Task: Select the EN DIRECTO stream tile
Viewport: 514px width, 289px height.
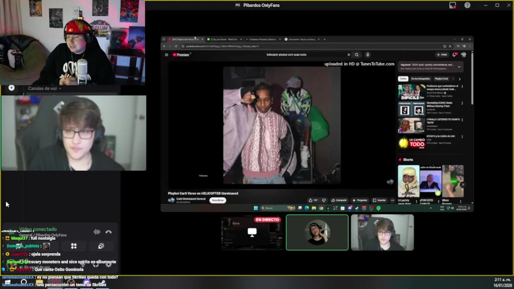Action: 252,232
